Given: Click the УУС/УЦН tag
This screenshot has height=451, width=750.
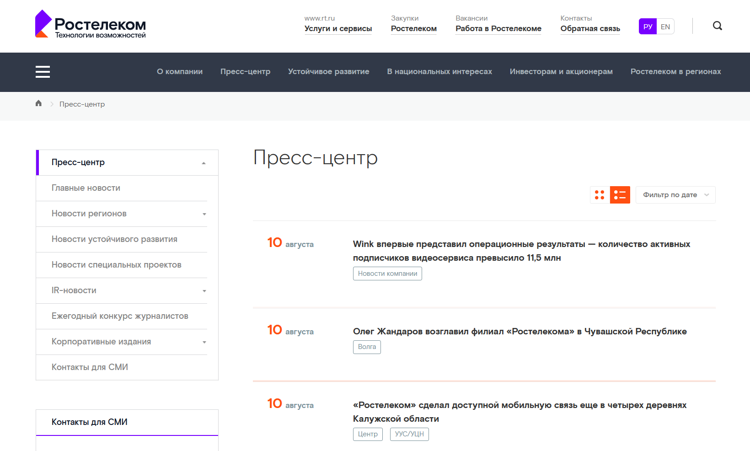Looking at the screenshot, I should click(409, 434).
